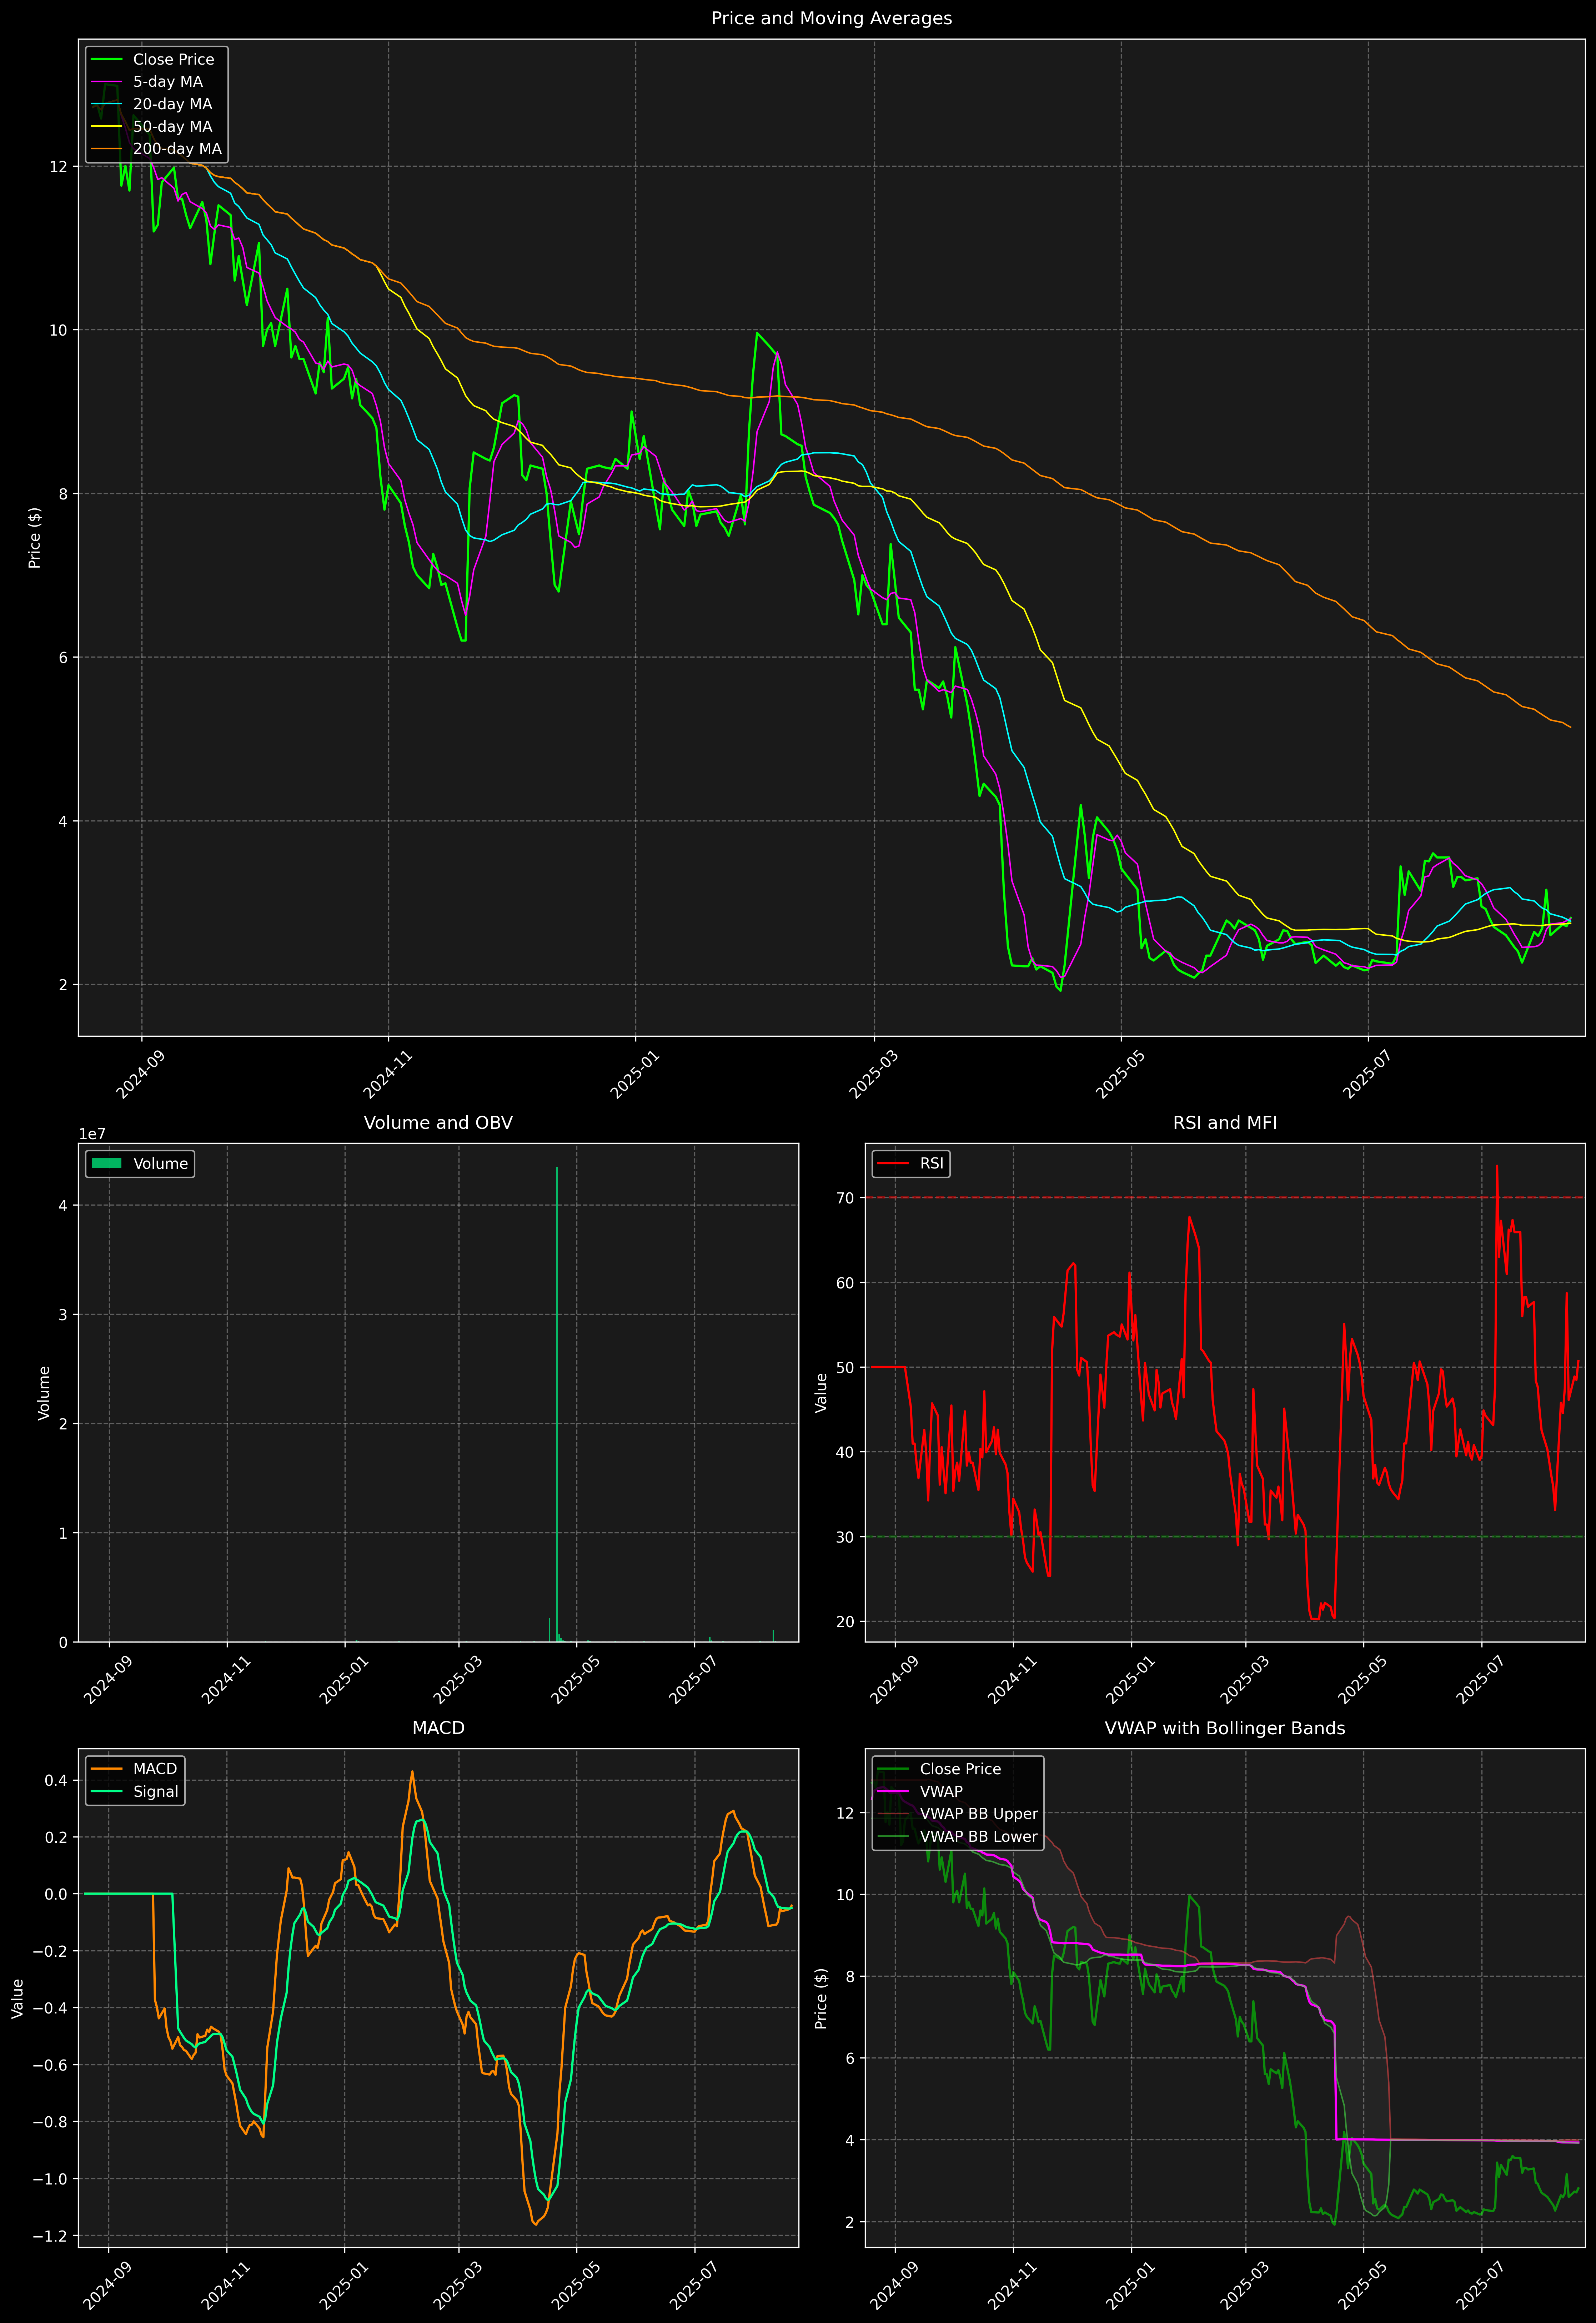The height and width of the screenshot is (2323, 1596).
Task: Click the Volume and OBV chart title
Action: pyautogui.click(x=438, y=1122)
